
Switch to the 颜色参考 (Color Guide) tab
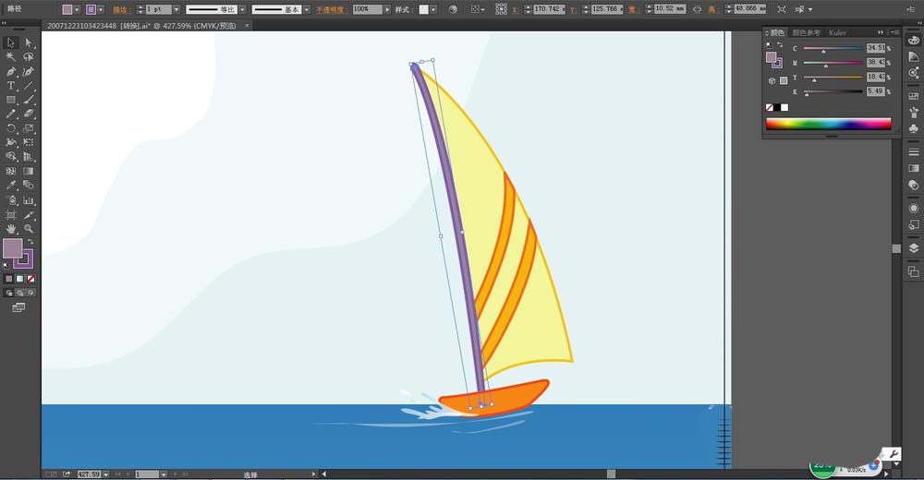tap(806, 32)
